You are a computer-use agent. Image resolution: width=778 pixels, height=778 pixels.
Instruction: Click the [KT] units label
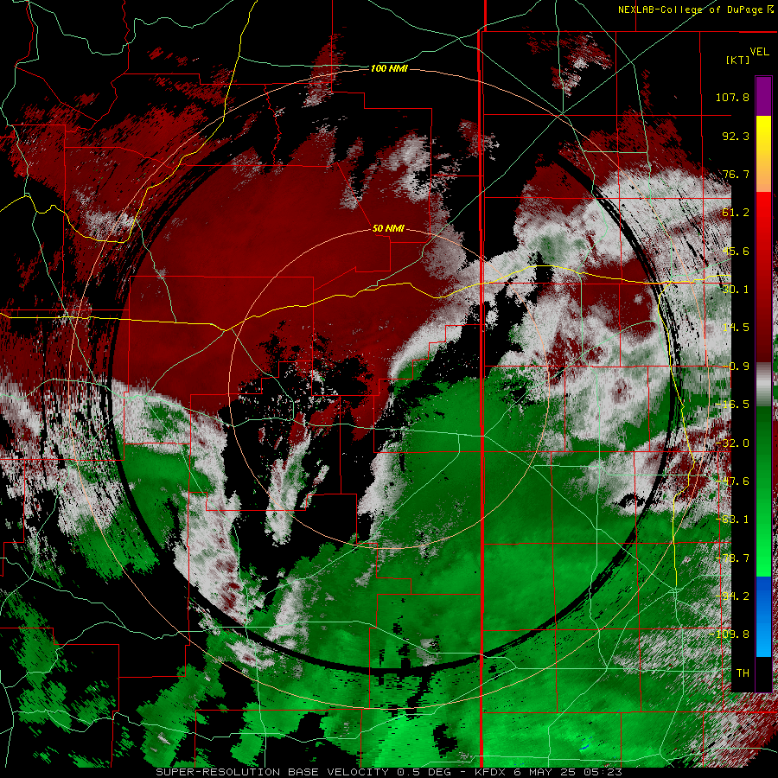(738, 60)
